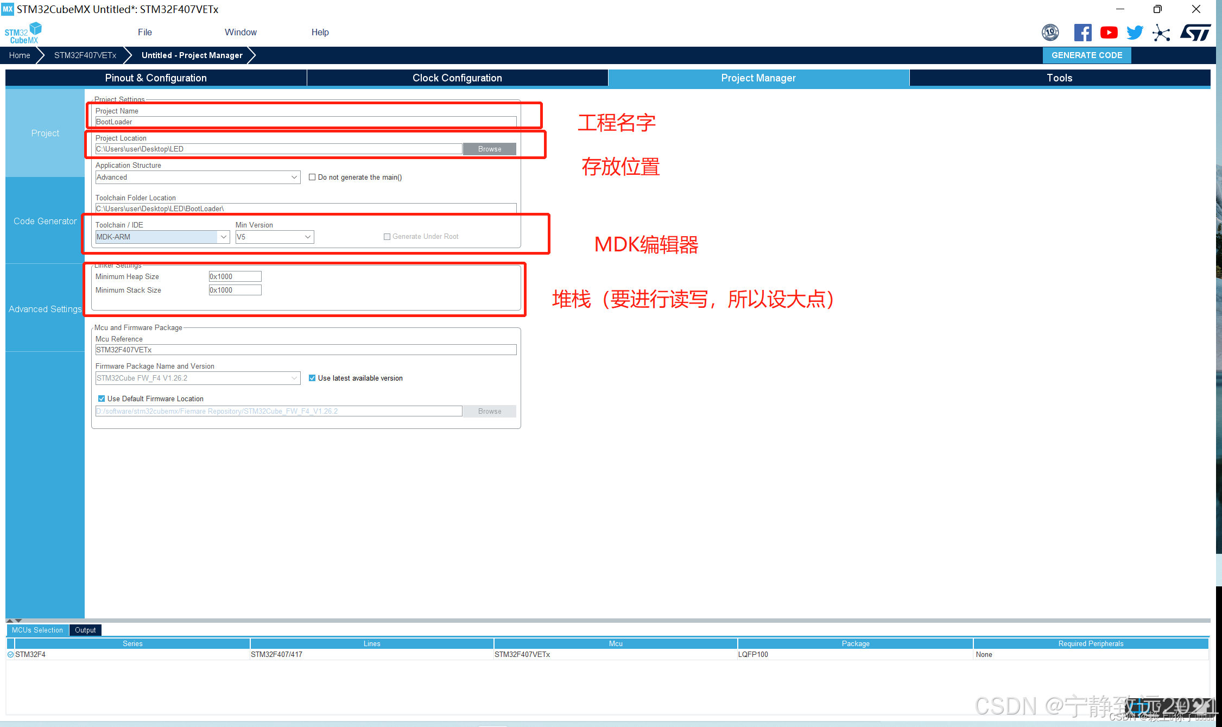Sort by the Package column header
The height and width of the screenshot is (727, 1222).
pyautogui.click(x=856, y=643)
